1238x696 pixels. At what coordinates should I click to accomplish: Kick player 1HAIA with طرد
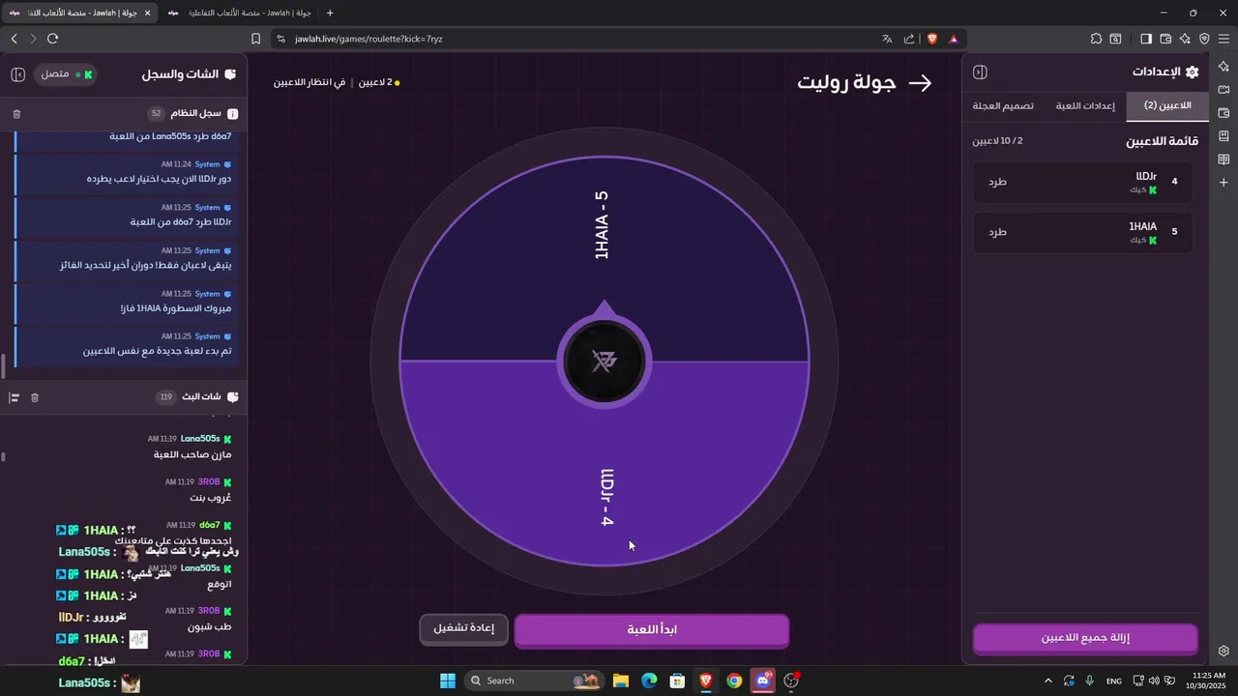click(997, 232)
